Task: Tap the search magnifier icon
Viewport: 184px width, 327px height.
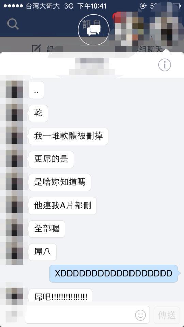Action: pos(13,24)
